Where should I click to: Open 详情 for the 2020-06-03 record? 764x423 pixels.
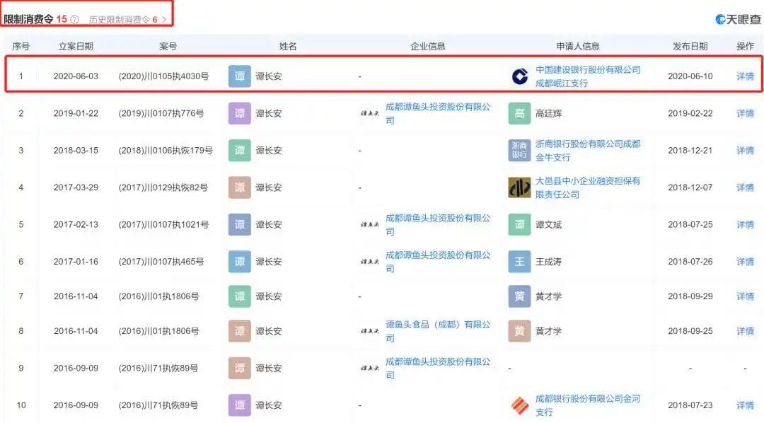[x=745, y=76]
